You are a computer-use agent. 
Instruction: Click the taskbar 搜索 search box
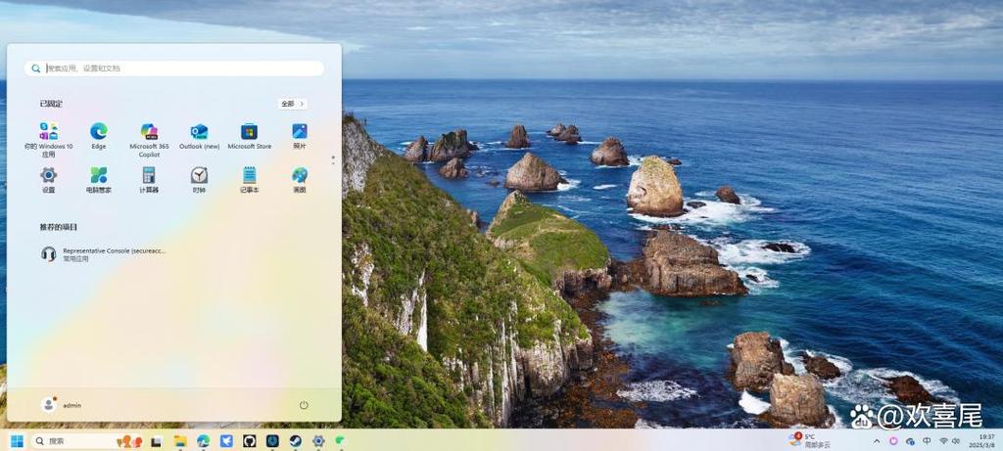point(86,441)
